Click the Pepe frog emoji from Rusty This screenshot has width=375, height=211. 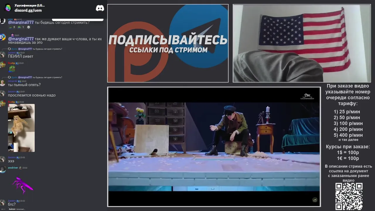coord(12,69)
